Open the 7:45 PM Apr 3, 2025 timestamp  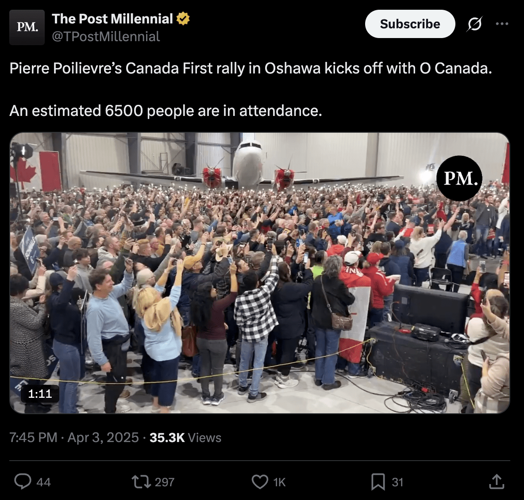click(x=74, y=438)
